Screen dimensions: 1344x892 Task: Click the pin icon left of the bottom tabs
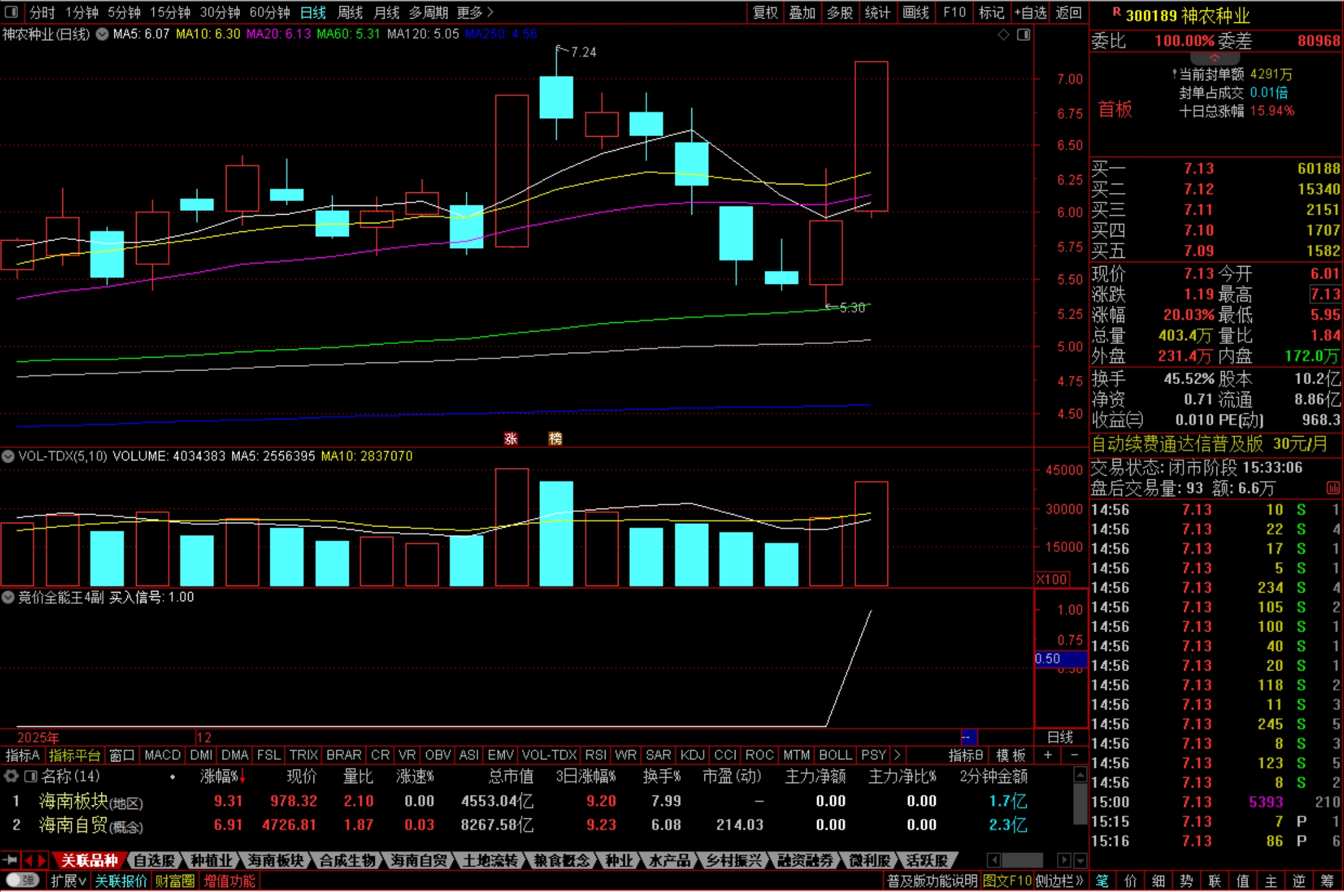[9, 860]
